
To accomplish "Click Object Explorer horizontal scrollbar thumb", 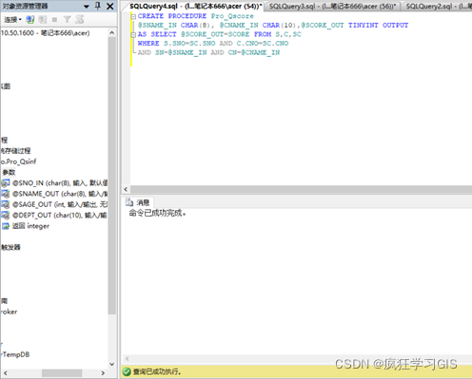I will click(x=62, y=373).
